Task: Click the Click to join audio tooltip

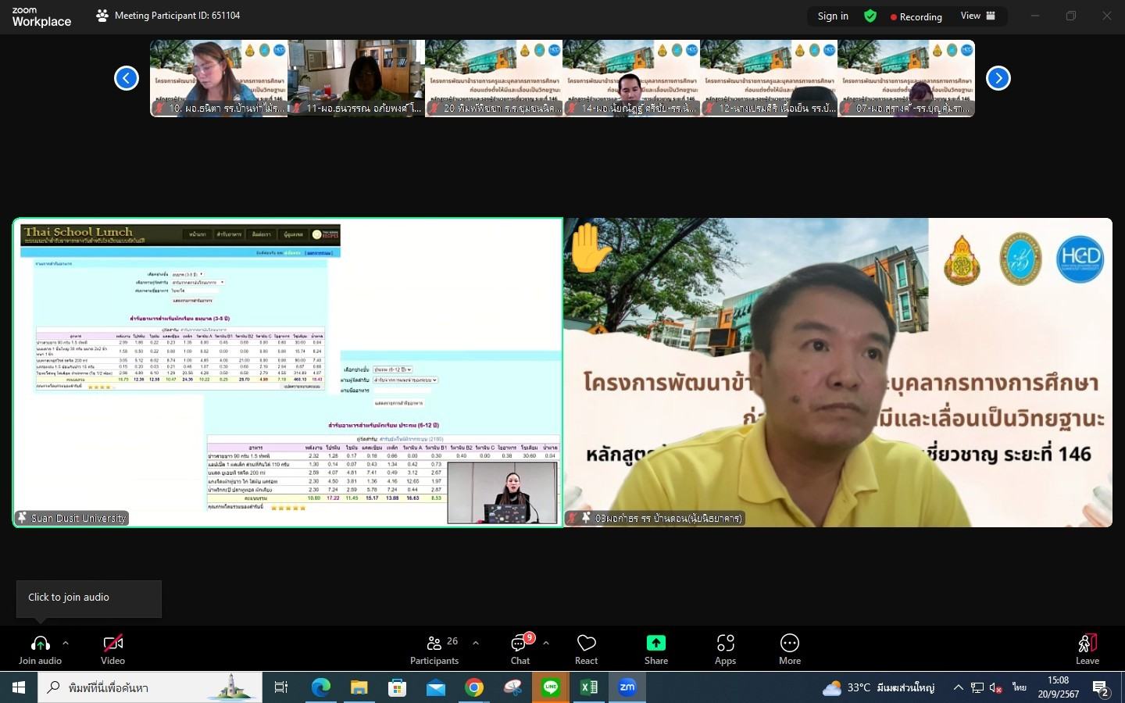Action: pos(89,598)
